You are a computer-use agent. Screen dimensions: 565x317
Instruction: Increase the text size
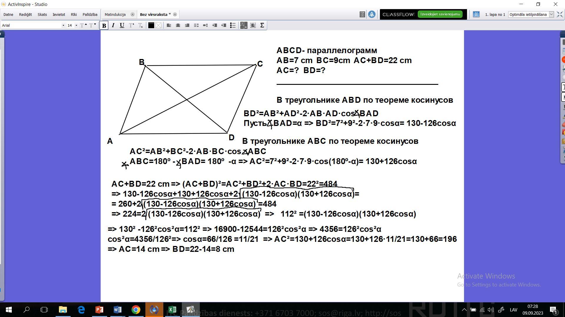click(x=84, y=26)
